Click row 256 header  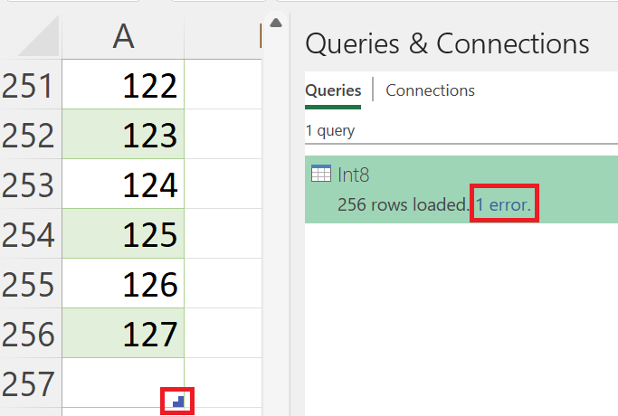pos(31,335)
